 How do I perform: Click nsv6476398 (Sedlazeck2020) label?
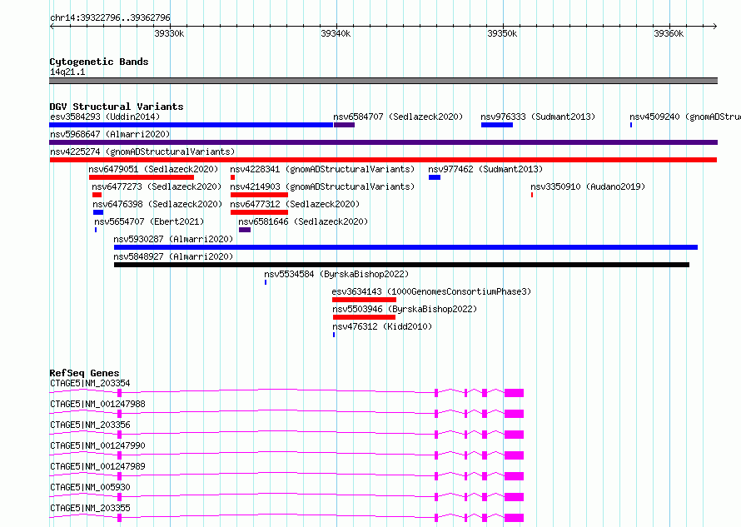click(x=157, y=204)
